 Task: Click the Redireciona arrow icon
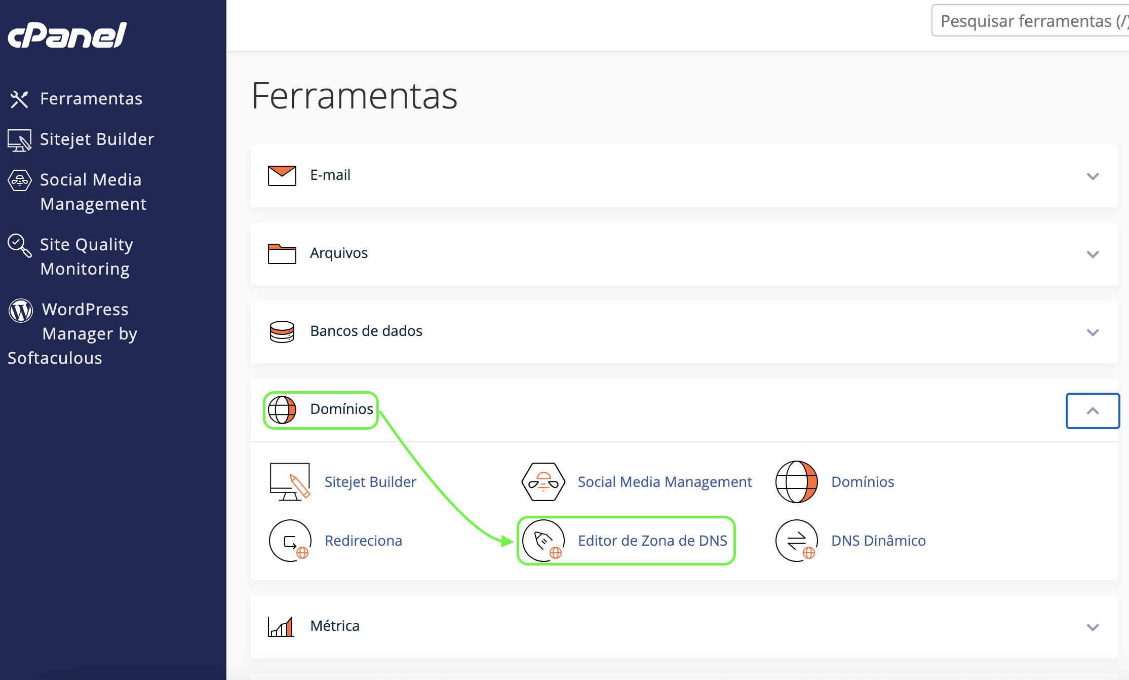tap(290, 541)
